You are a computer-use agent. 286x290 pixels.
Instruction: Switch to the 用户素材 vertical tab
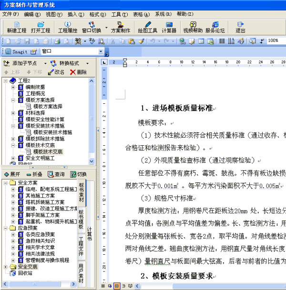tap(81, 273)
